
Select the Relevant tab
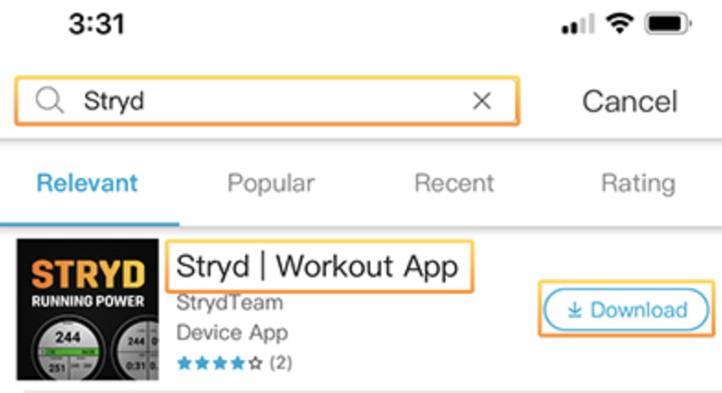pos(87,183)
